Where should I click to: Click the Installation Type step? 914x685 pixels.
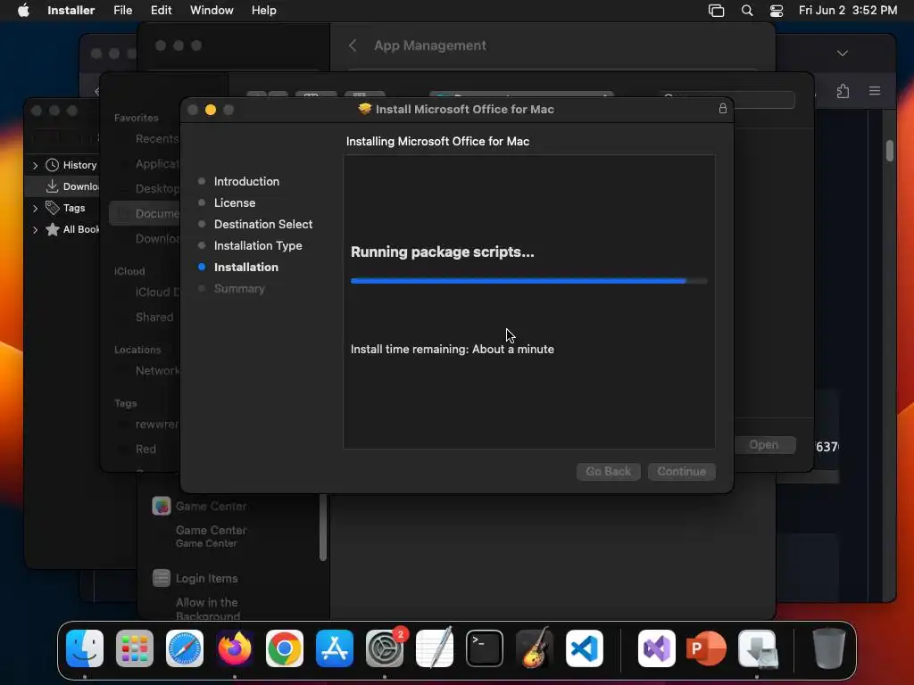tap(258, 246)
